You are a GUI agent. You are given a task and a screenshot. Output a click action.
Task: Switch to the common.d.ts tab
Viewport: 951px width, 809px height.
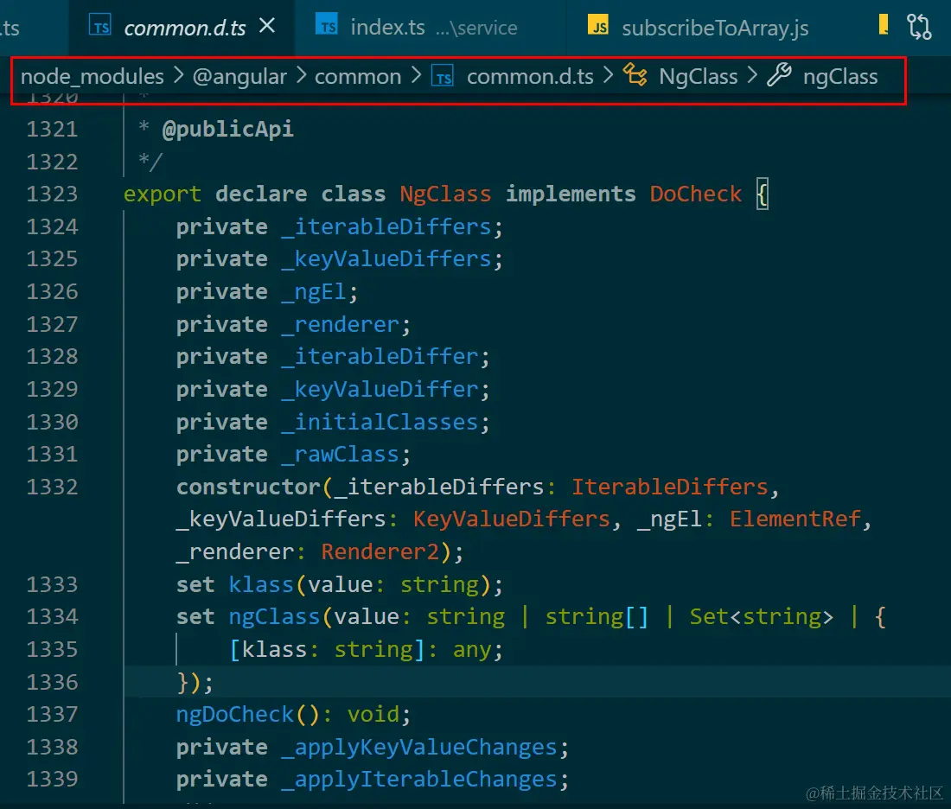click(x=185, y=28)
